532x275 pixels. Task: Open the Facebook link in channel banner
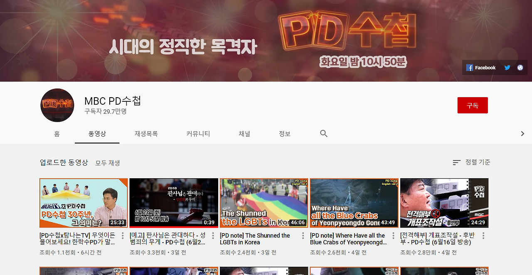click(481, 68)
